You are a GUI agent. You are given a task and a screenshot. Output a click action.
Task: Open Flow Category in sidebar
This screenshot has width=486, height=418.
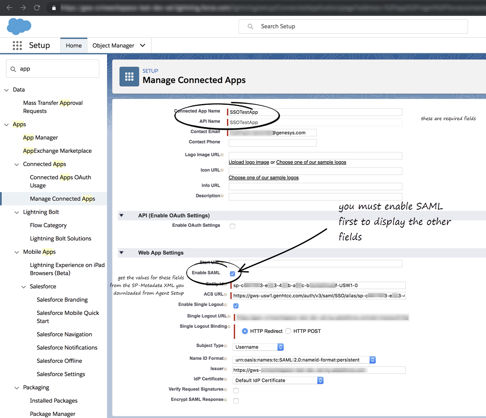coord(48,225)
